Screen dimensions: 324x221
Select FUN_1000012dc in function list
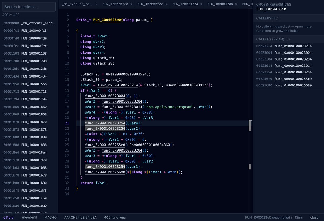tap(29, 69)
